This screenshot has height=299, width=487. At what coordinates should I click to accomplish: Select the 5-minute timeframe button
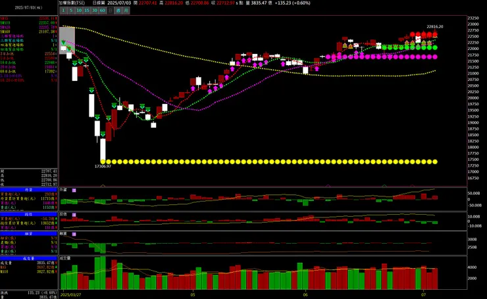(71, 11)
